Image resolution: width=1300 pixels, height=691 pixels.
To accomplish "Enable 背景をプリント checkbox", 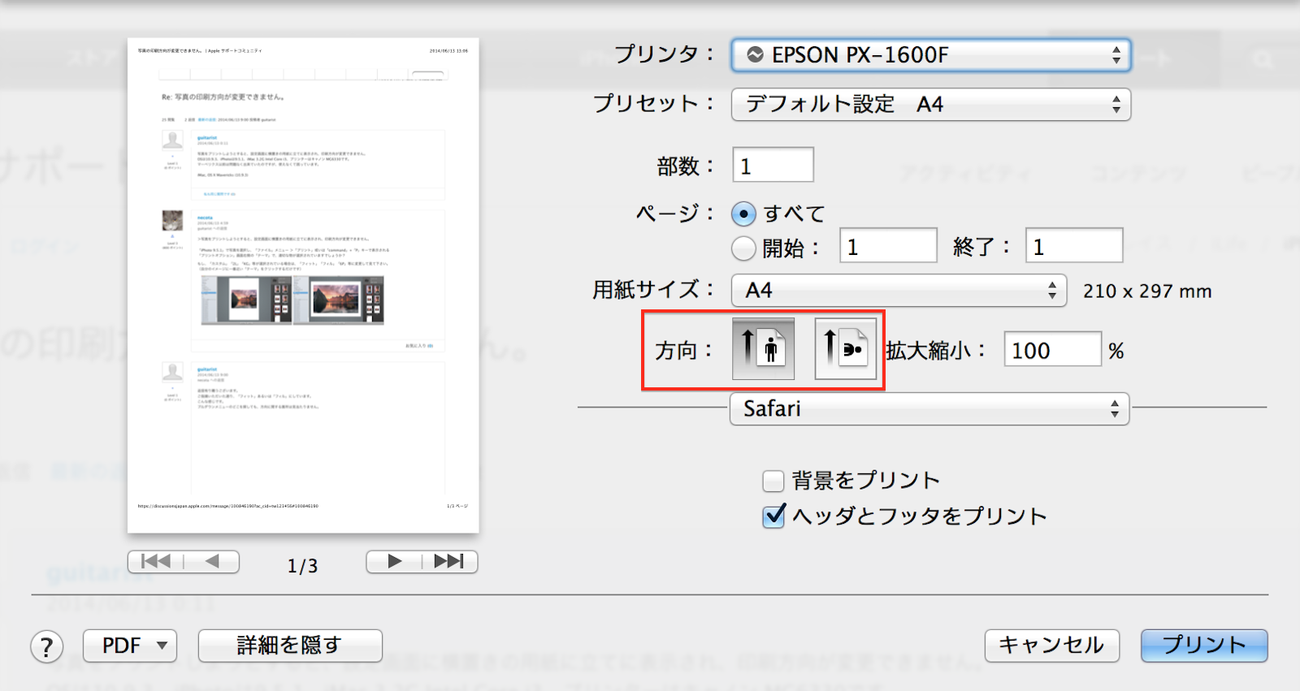I will click(x=773, y=481).
